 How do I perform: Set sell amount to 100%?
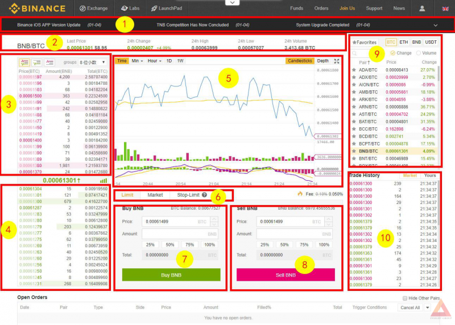324,245
